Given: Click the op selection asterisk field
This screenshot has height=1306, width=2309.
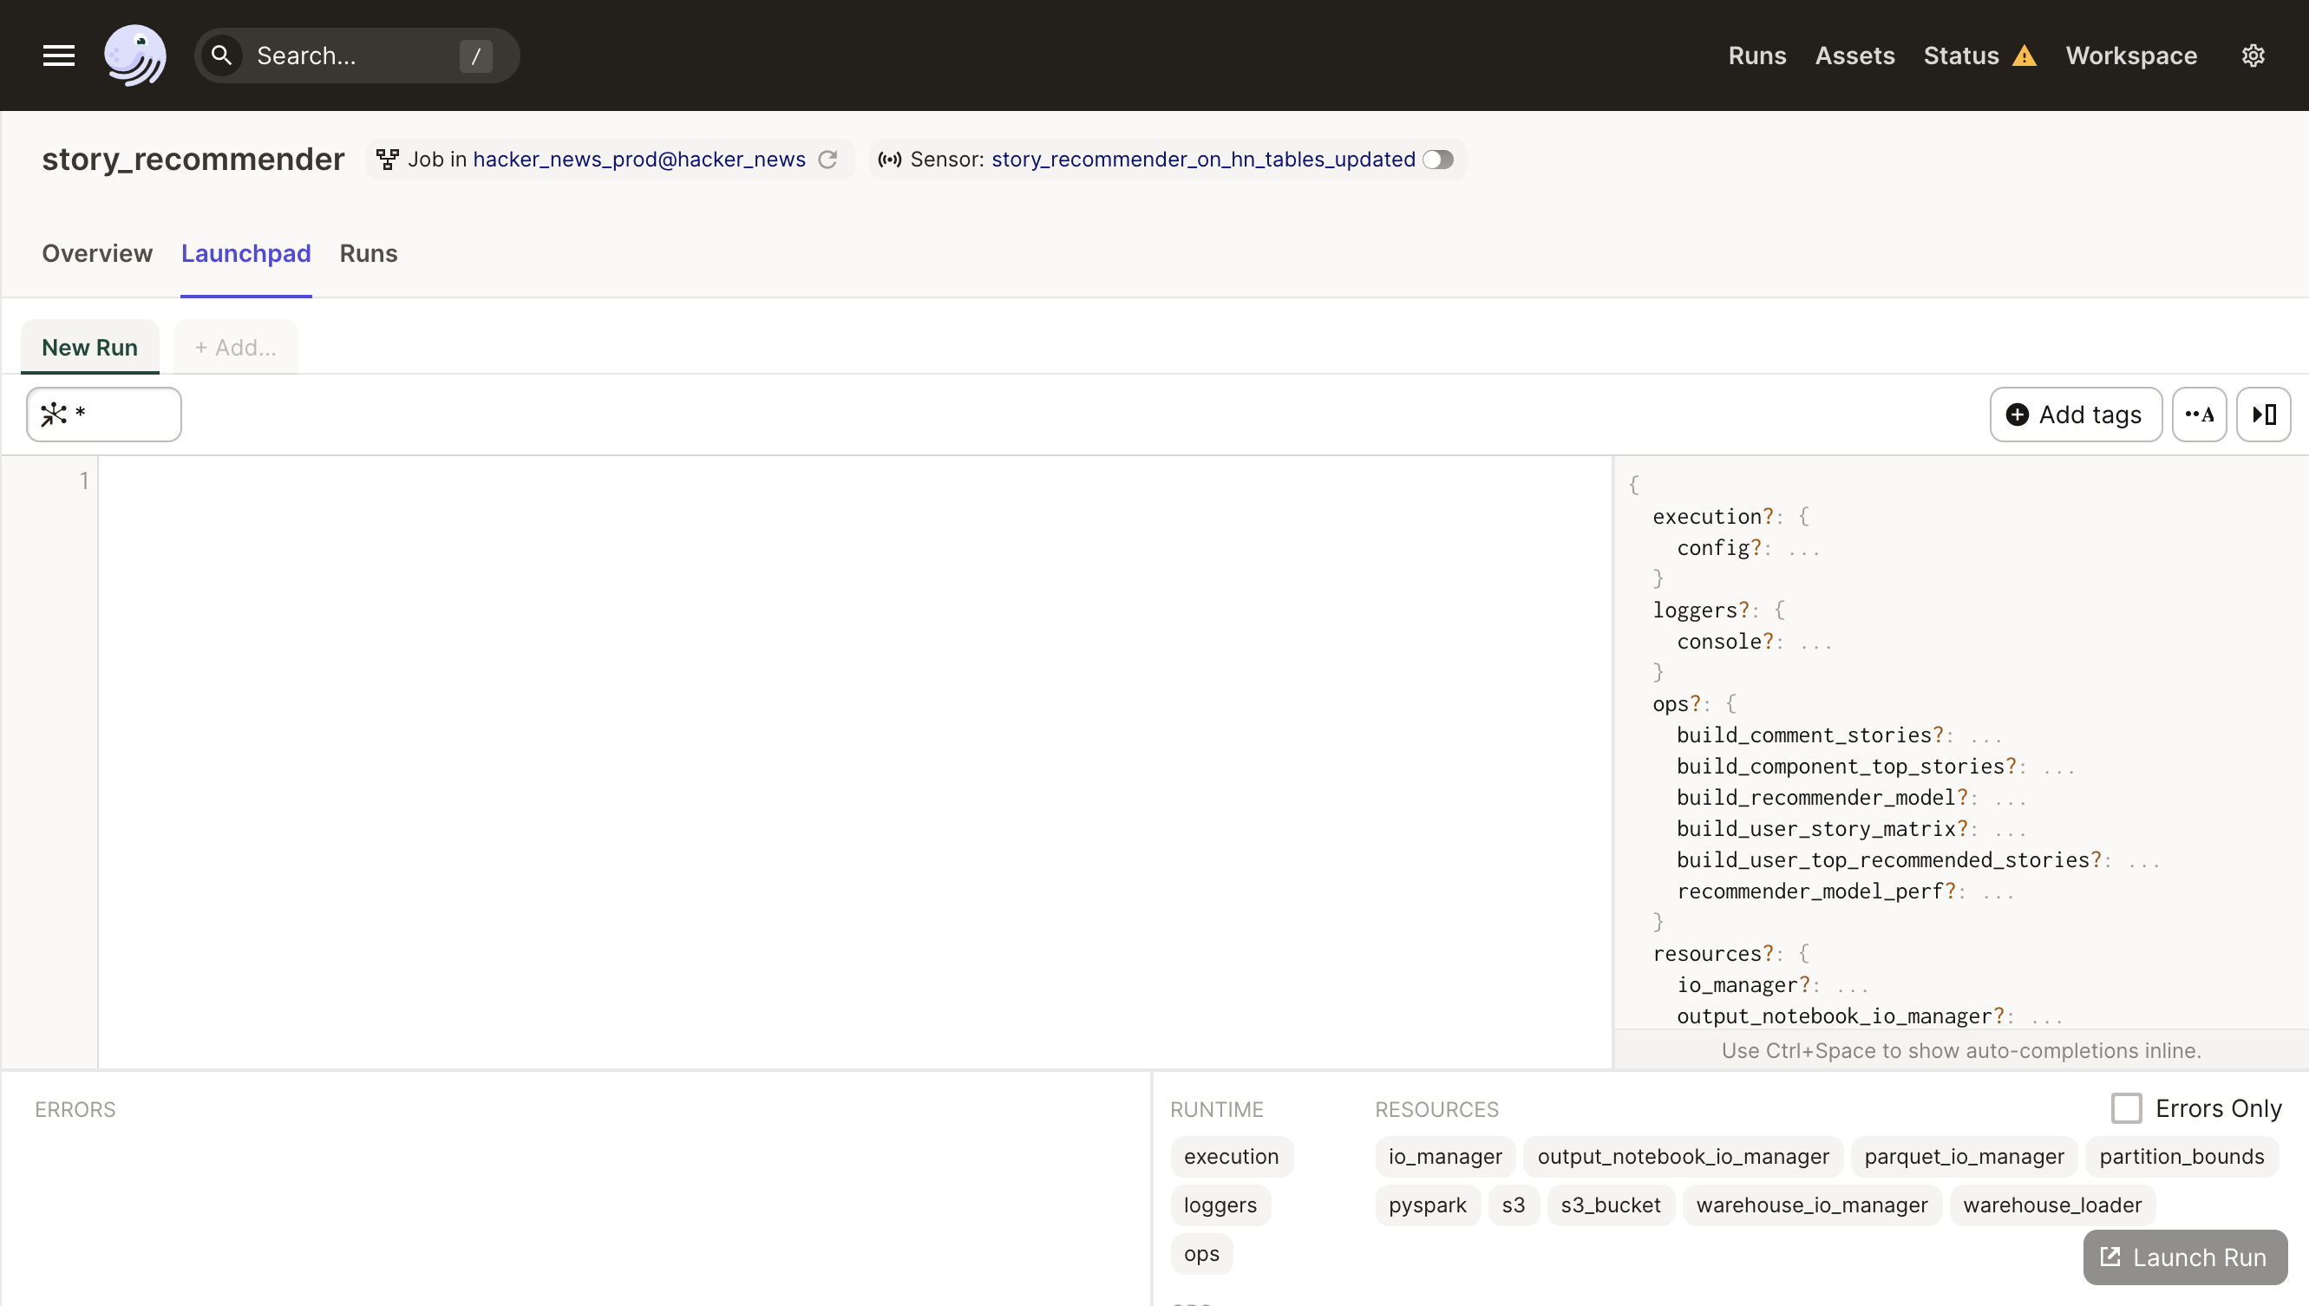Looking at the screenshot, I should pos(104,415).
